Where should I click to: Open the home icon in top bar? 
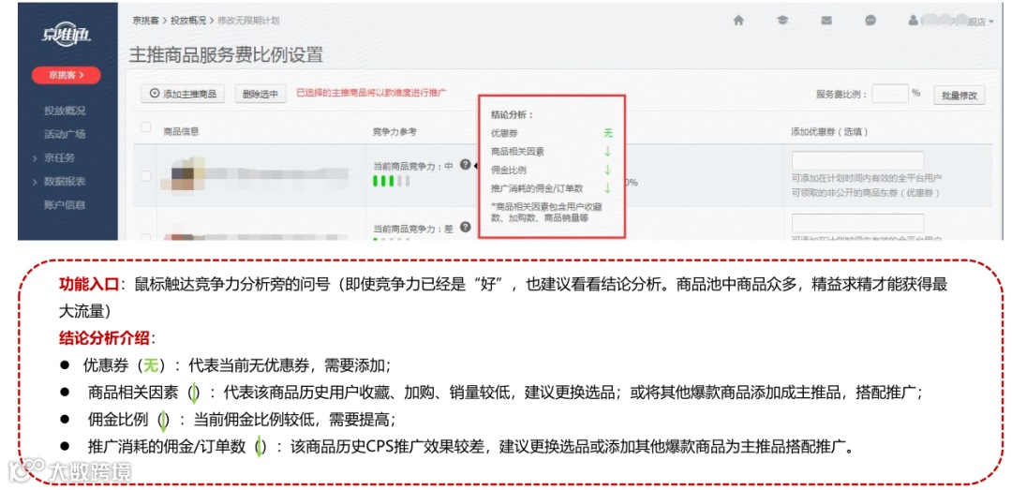pos(738,21)
